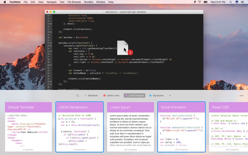Switch to the Useful Links list
Image resolution: width=248 pixels, height=155 pixels.
(x=111, y=95)
